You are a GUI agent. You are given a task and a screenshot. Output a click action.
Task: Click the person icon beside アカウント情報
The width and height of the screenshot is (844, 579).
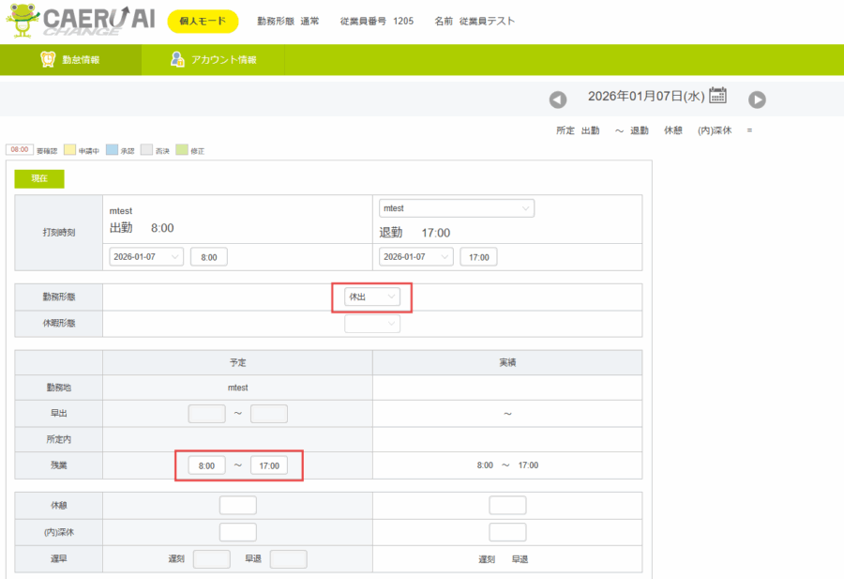(x=176, y=59)
